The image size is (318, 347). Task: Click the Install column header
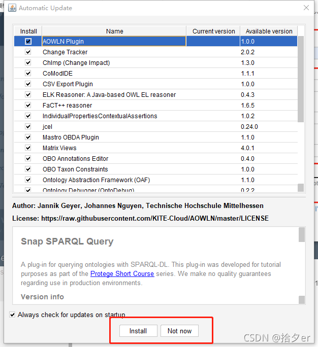click(x=28, y=31)
